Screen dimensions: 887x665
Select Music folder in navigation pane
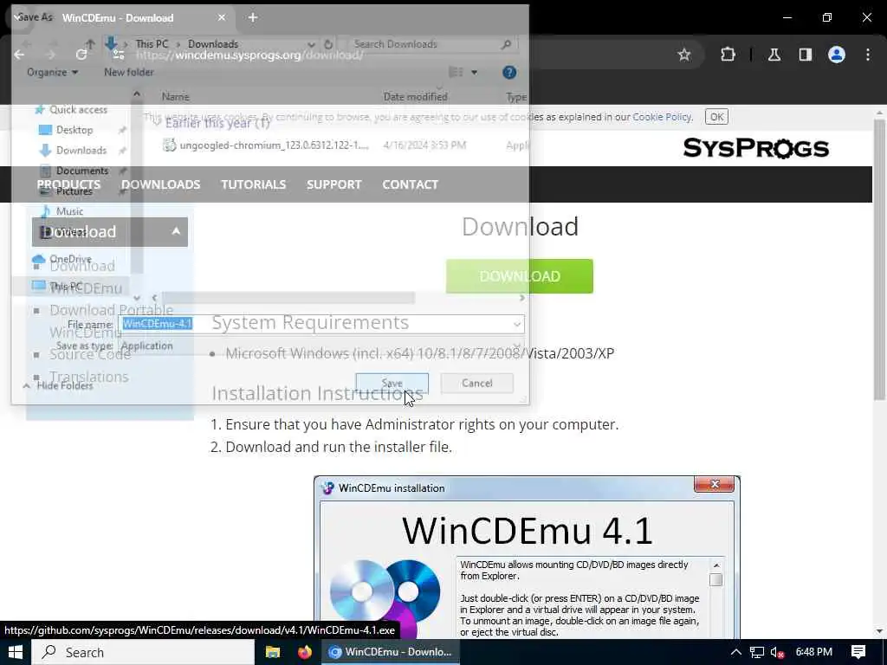69,211
